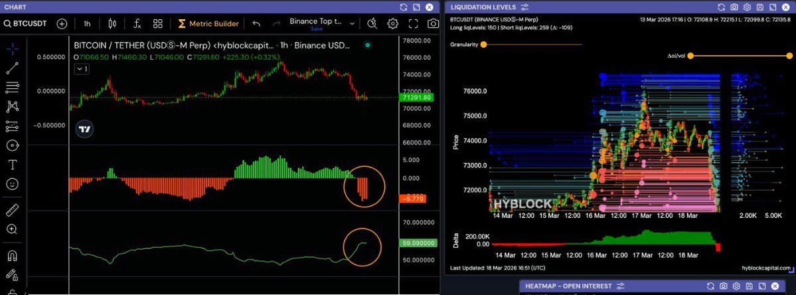The height and width of the screenshot is (295, 796).
Task: Click the 59.090000 indicator value label
Action: [x=419, y=243]
